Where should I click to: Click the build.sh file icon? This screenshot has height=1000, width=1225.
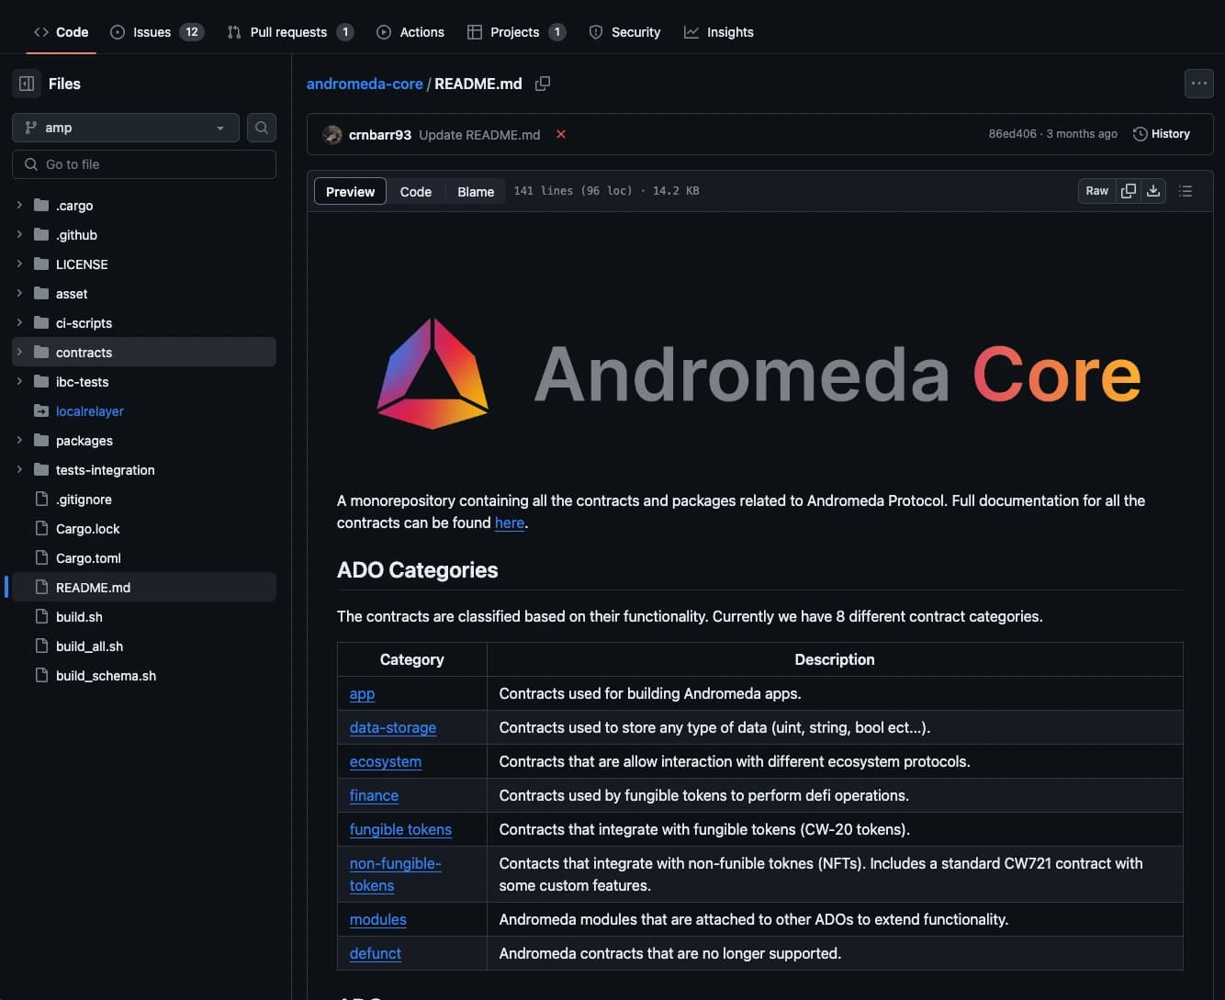pos(41,616)
